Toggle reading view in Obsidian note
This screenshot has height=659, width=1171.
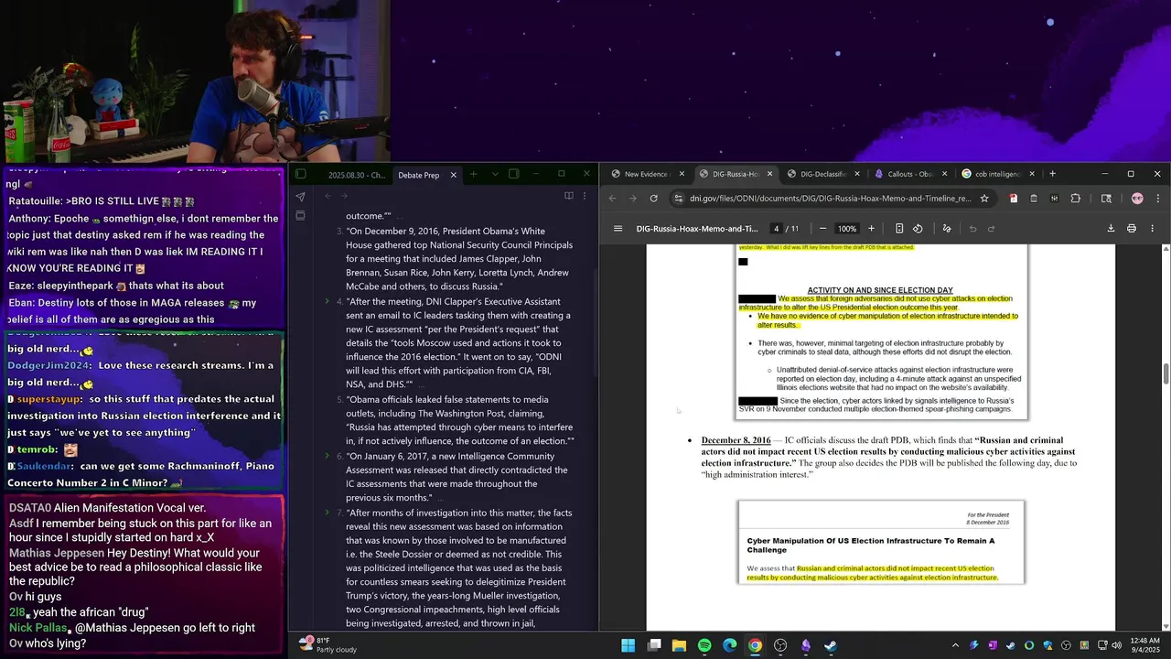[x=568, y=196]
